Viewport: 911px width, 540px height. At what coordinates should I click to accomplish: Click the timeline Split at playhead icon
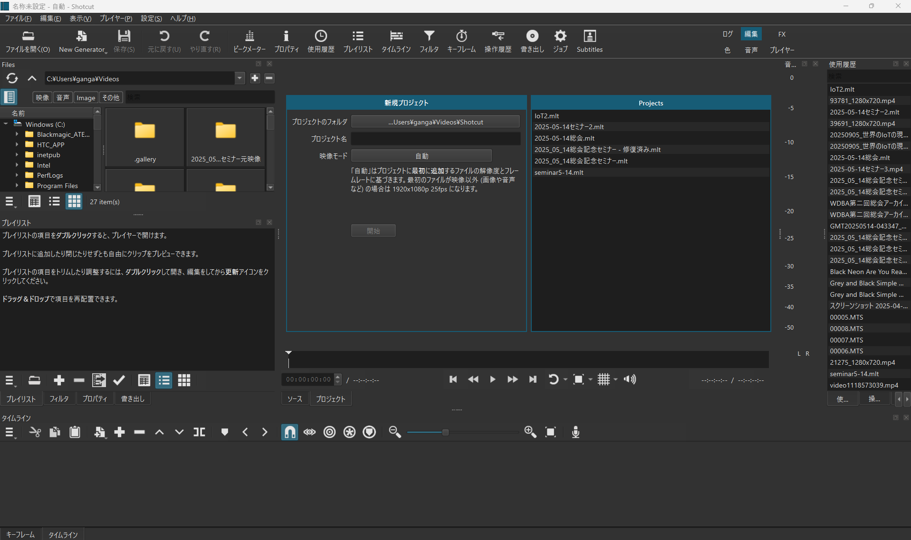tap(199, 432)
